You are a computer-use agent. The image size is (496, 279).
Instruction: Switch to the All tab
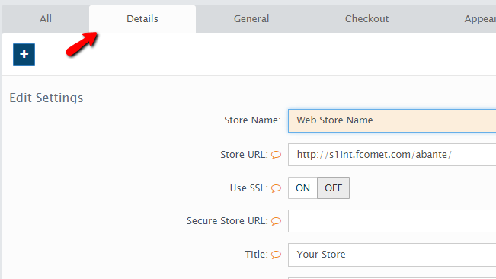pos(46,19)
